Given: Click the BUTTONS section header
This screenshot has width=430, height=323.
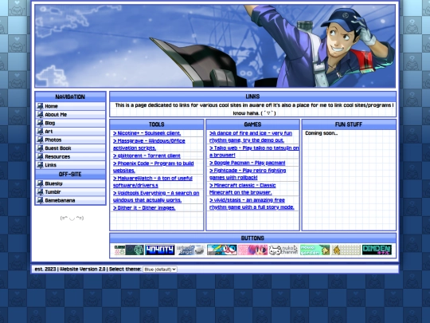Looking at the screenshot, I should point(252,238).
